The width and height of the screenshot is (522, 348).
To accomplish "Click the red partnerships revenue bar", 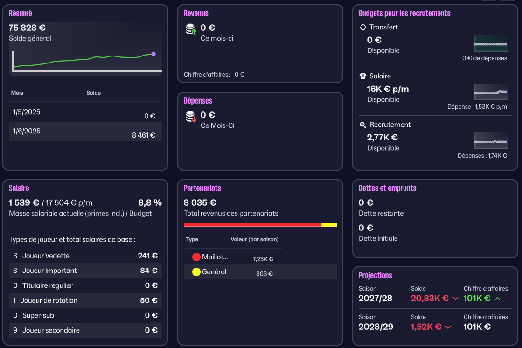I will [252, 224].
